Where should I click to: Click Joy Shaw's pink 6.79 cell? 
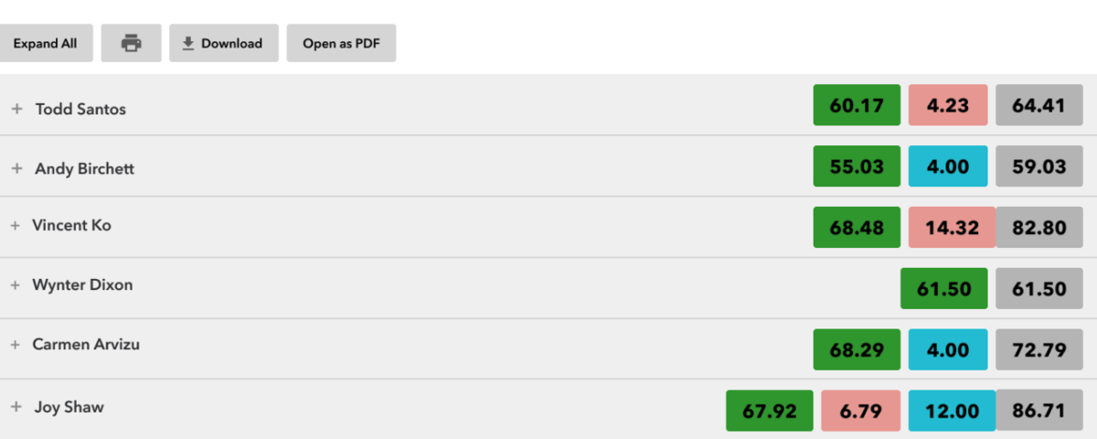point(861,411)
